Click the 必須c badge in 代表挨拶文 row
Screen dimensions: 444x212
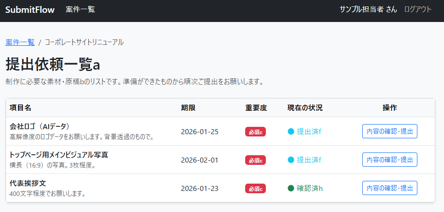(255, 188)
